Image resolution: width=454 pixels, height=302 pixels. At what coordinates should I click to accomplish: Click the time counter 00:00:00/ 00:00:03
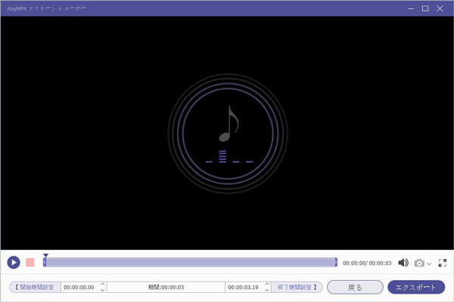[367, 263]
